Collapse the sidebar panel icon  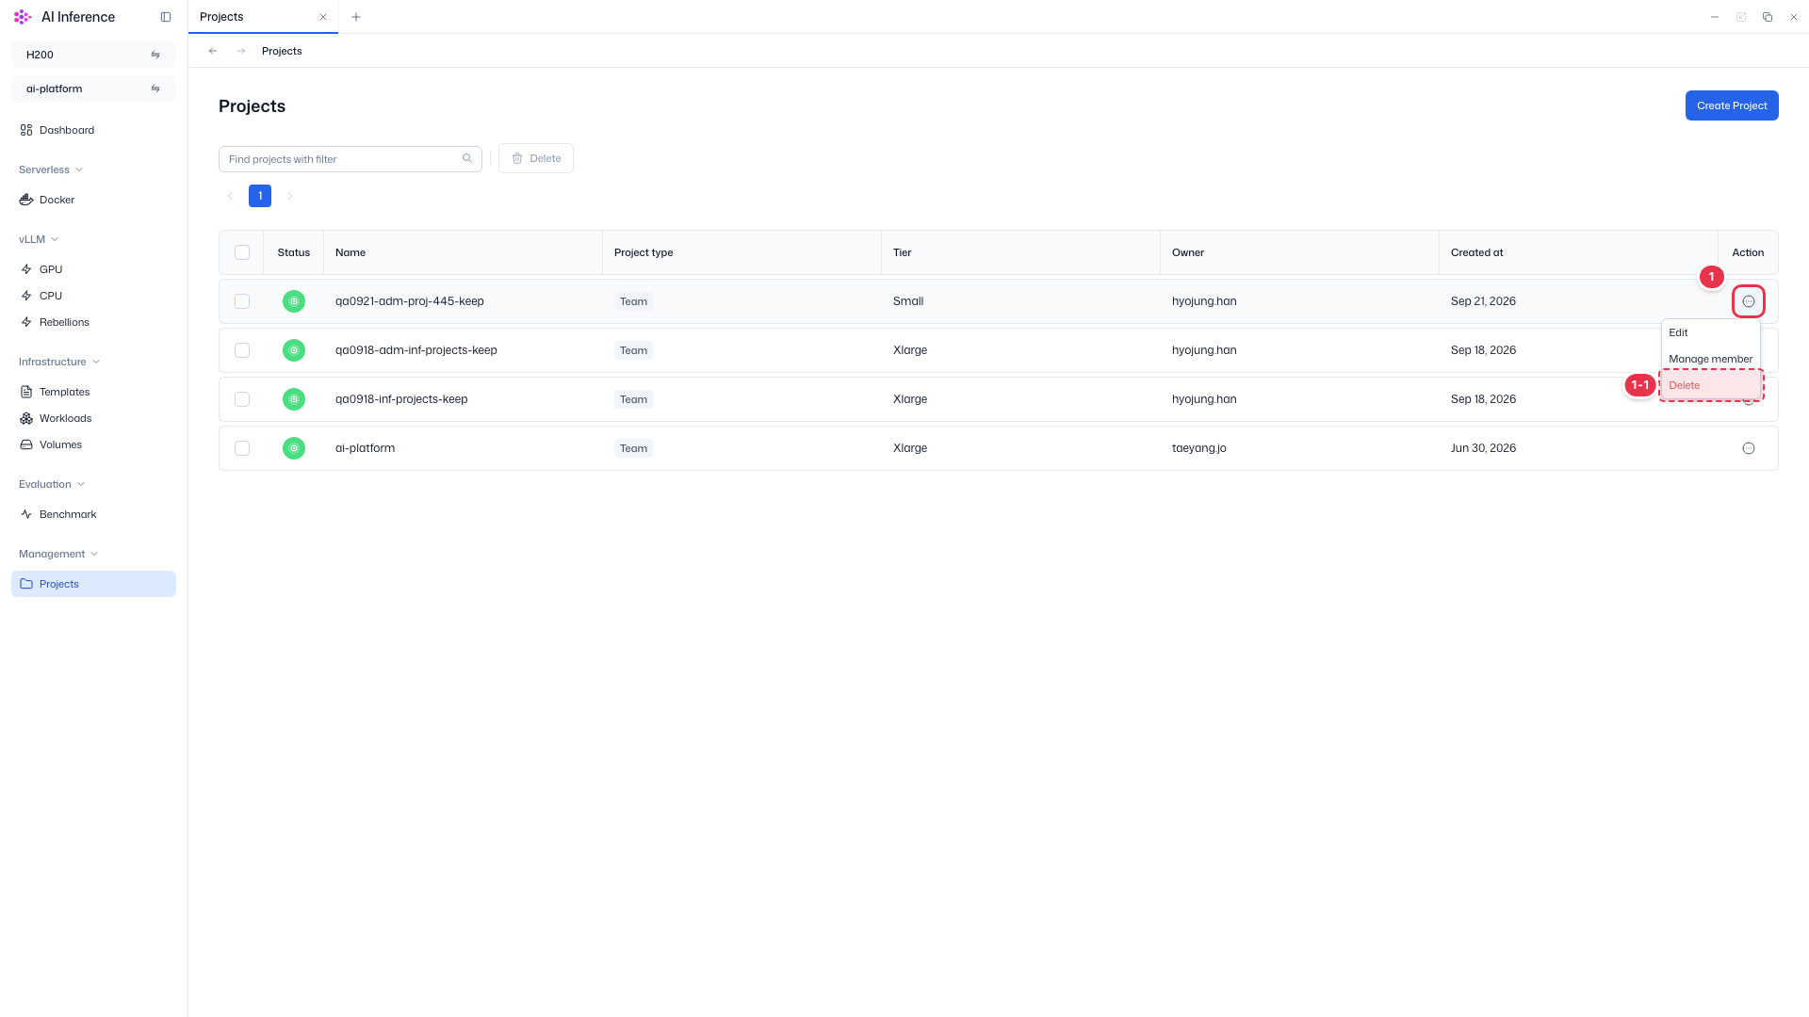[166, 17]
